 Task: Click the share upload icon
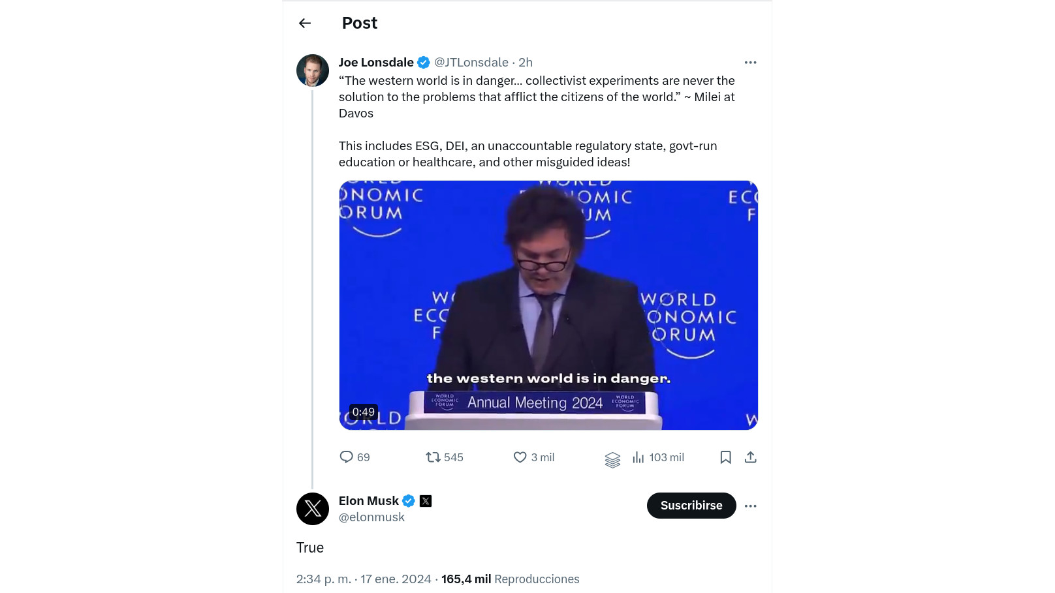coord(751,457)
